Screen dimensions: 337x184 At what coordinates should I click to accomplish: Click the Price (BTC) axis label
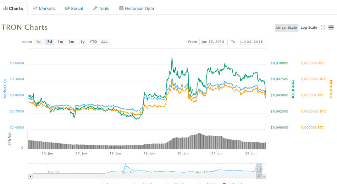click(331, 89)
